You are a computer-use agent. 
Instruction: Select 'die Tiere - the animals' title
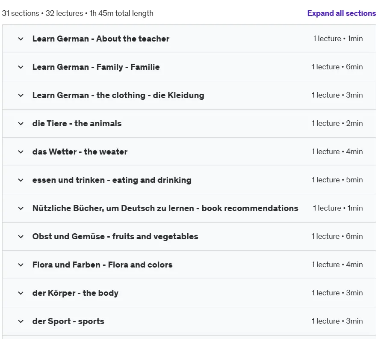tap(77, 123)
